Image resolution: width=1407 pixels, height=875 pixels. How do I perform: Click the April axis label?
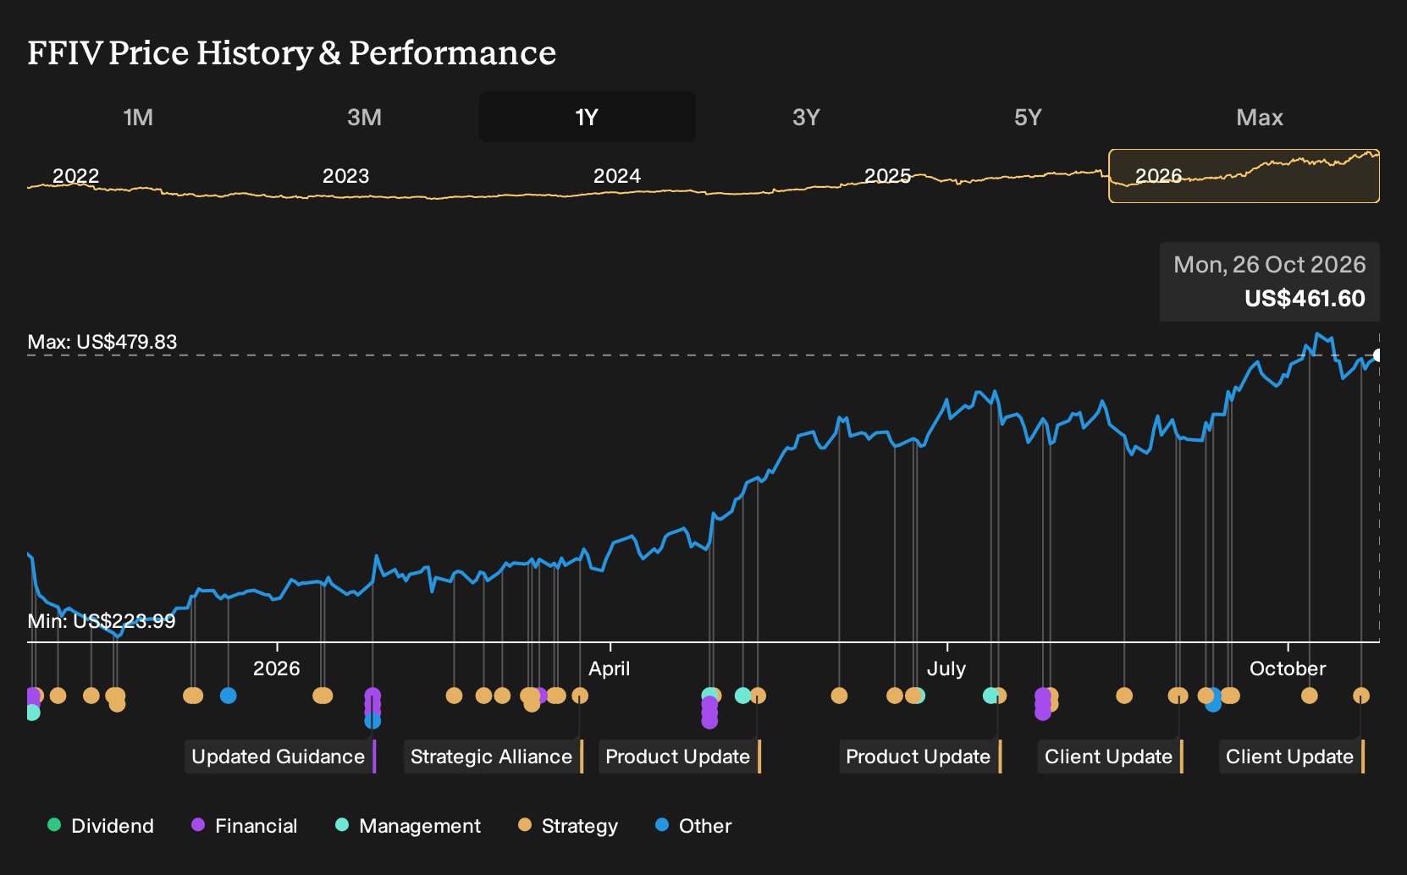[610, 669]
